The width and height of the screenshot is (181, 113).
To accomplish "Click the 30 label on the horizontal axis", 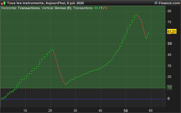I will click(75, 111).
